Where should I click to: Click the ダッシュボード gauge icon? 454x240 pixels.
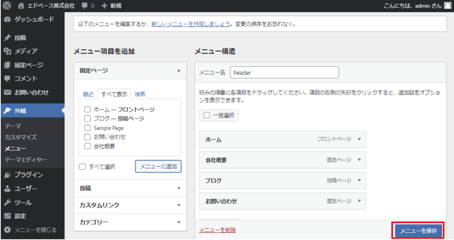pos(7,20)
